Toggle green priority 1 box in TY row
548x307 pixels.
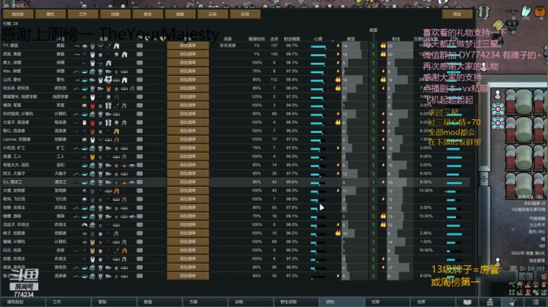[373, 46]
